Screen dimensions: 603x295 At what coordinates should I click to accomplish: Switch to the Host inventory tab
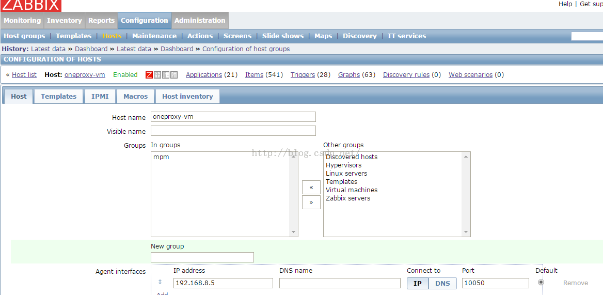[x=187, y=96]
